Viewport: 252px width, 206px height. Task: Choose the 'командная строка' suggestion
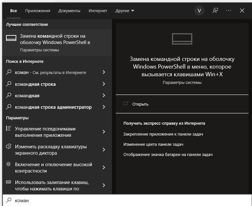[35, 84]
